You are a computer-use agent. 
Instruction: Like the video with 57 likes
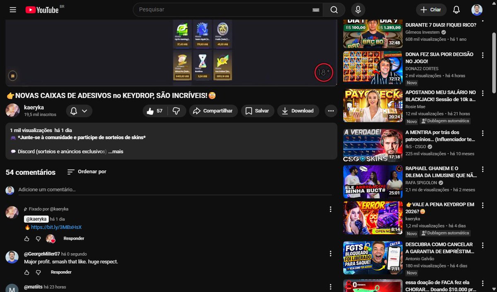coord(154,111)
